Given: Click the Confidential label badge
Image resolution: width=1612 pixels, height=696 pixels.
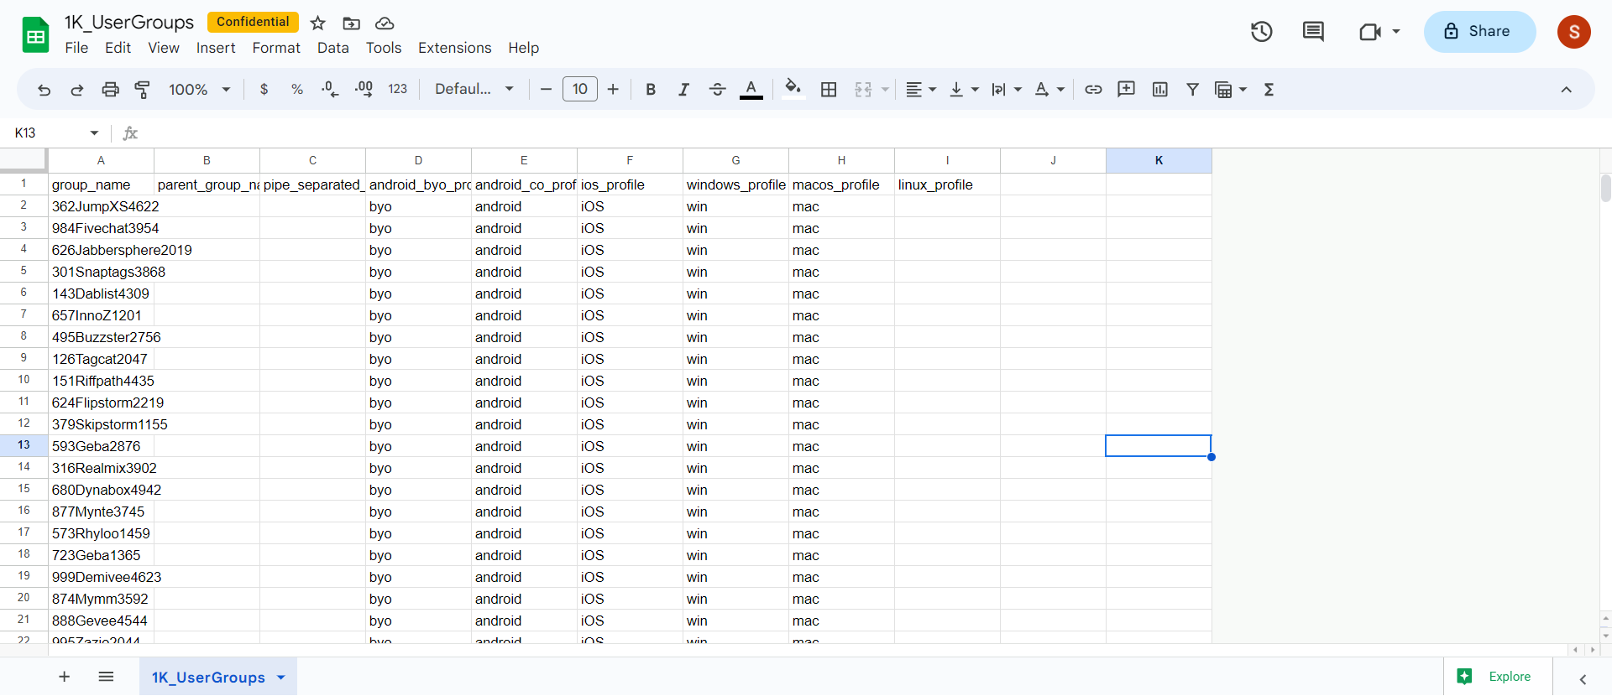Looking at the screenshot, I should coord(253,22).
